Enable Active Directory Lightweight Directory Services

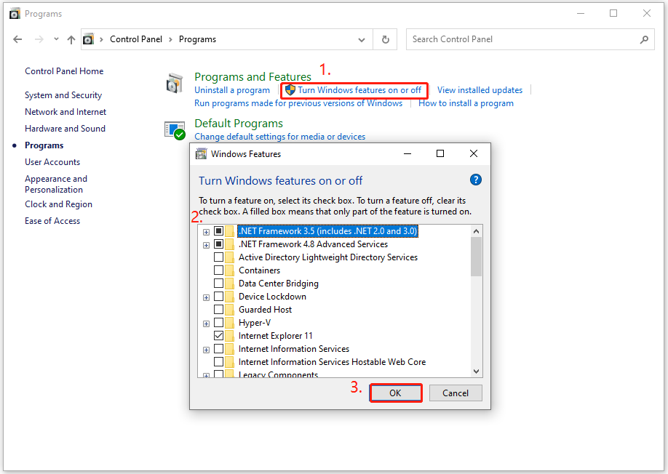pyautogui.click(x=218, y=257)
